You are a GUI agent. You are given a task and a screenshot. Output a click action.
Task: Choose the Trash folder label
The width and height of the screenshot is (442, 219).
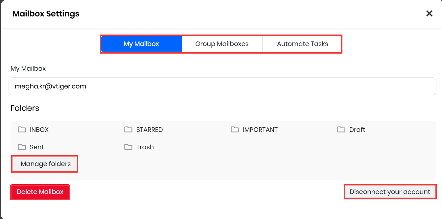pyautogui.click(x=145, y=147)
